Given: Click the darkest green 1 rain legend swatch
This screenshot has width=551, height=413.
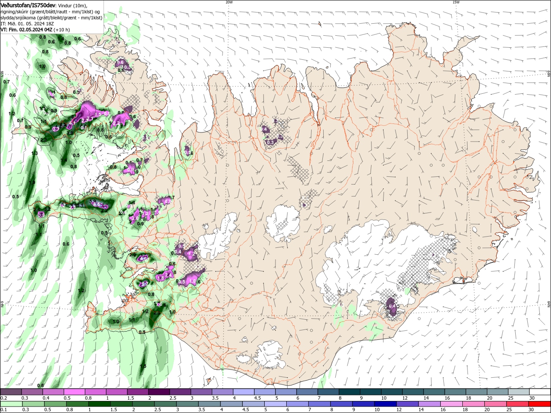Looking at the screenshot, I should tap(100, 404).
